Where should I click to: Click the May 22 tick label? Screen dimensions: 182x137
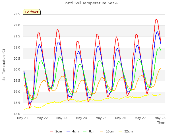[x=42, y=118]
